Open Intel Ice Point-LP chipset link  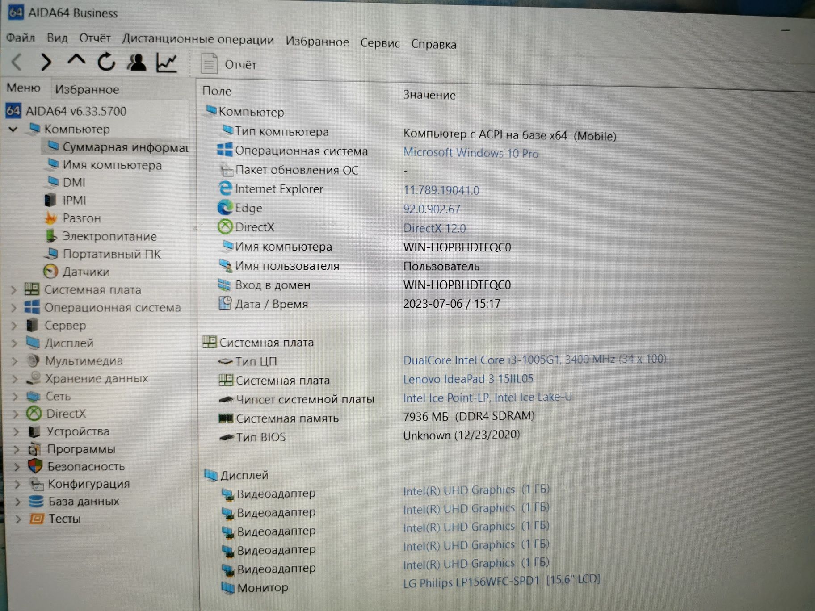pos(487,397)
